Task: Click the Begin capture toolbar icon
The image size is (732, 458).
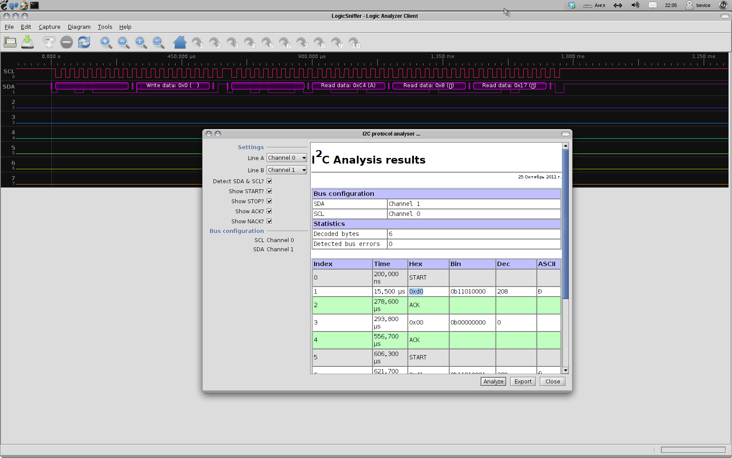Action: (x=49, y=42)
